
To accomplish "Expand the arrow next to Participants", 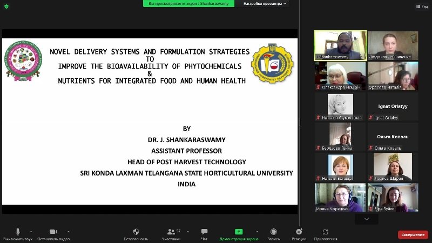I will (x=188, y=232).
